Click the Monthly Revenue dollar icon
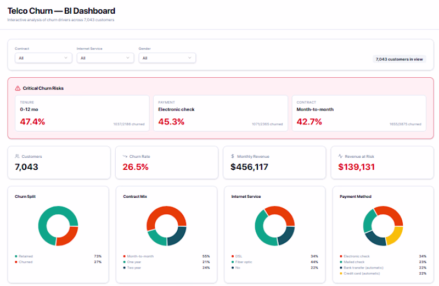This screenshot has height=286, width=439. coord(232,156)
